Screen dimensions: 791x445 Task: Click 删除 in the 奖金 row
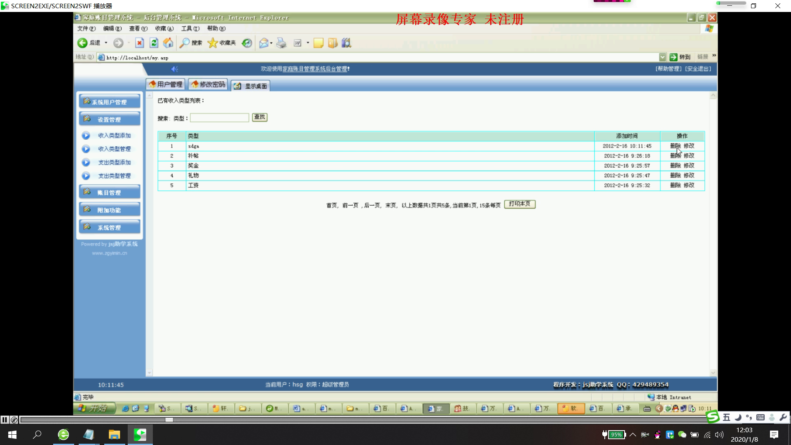[675, 166]
